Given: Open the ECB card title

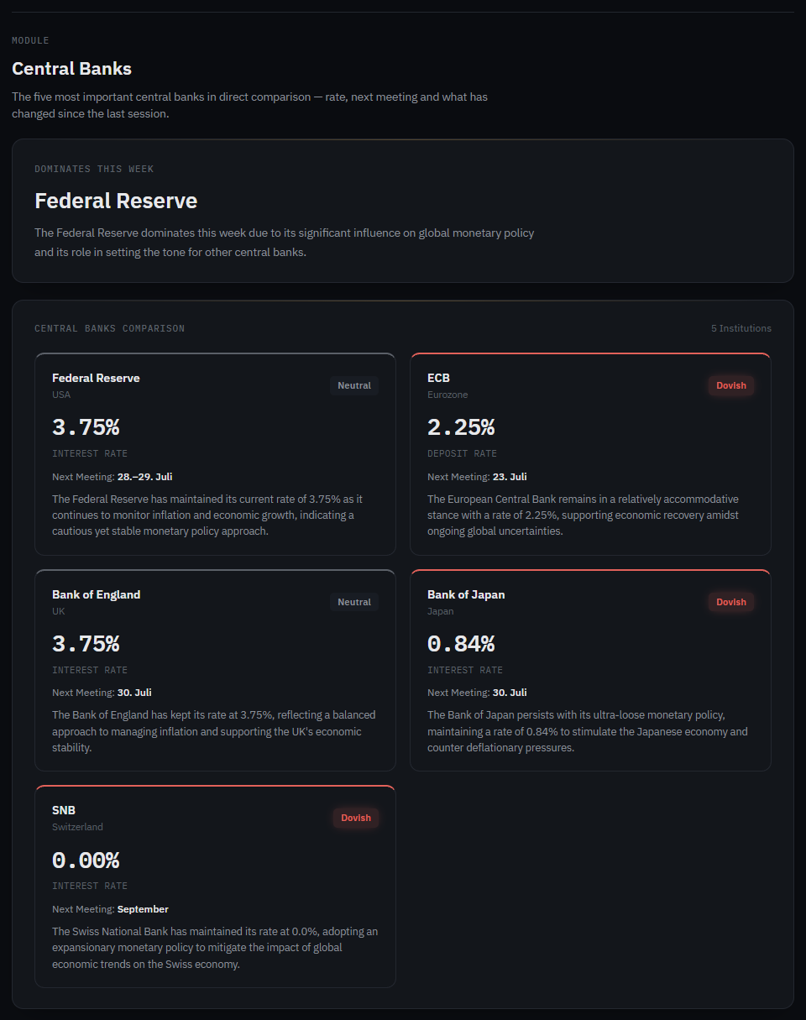Looking at the screenshot, I should (438, 378).
